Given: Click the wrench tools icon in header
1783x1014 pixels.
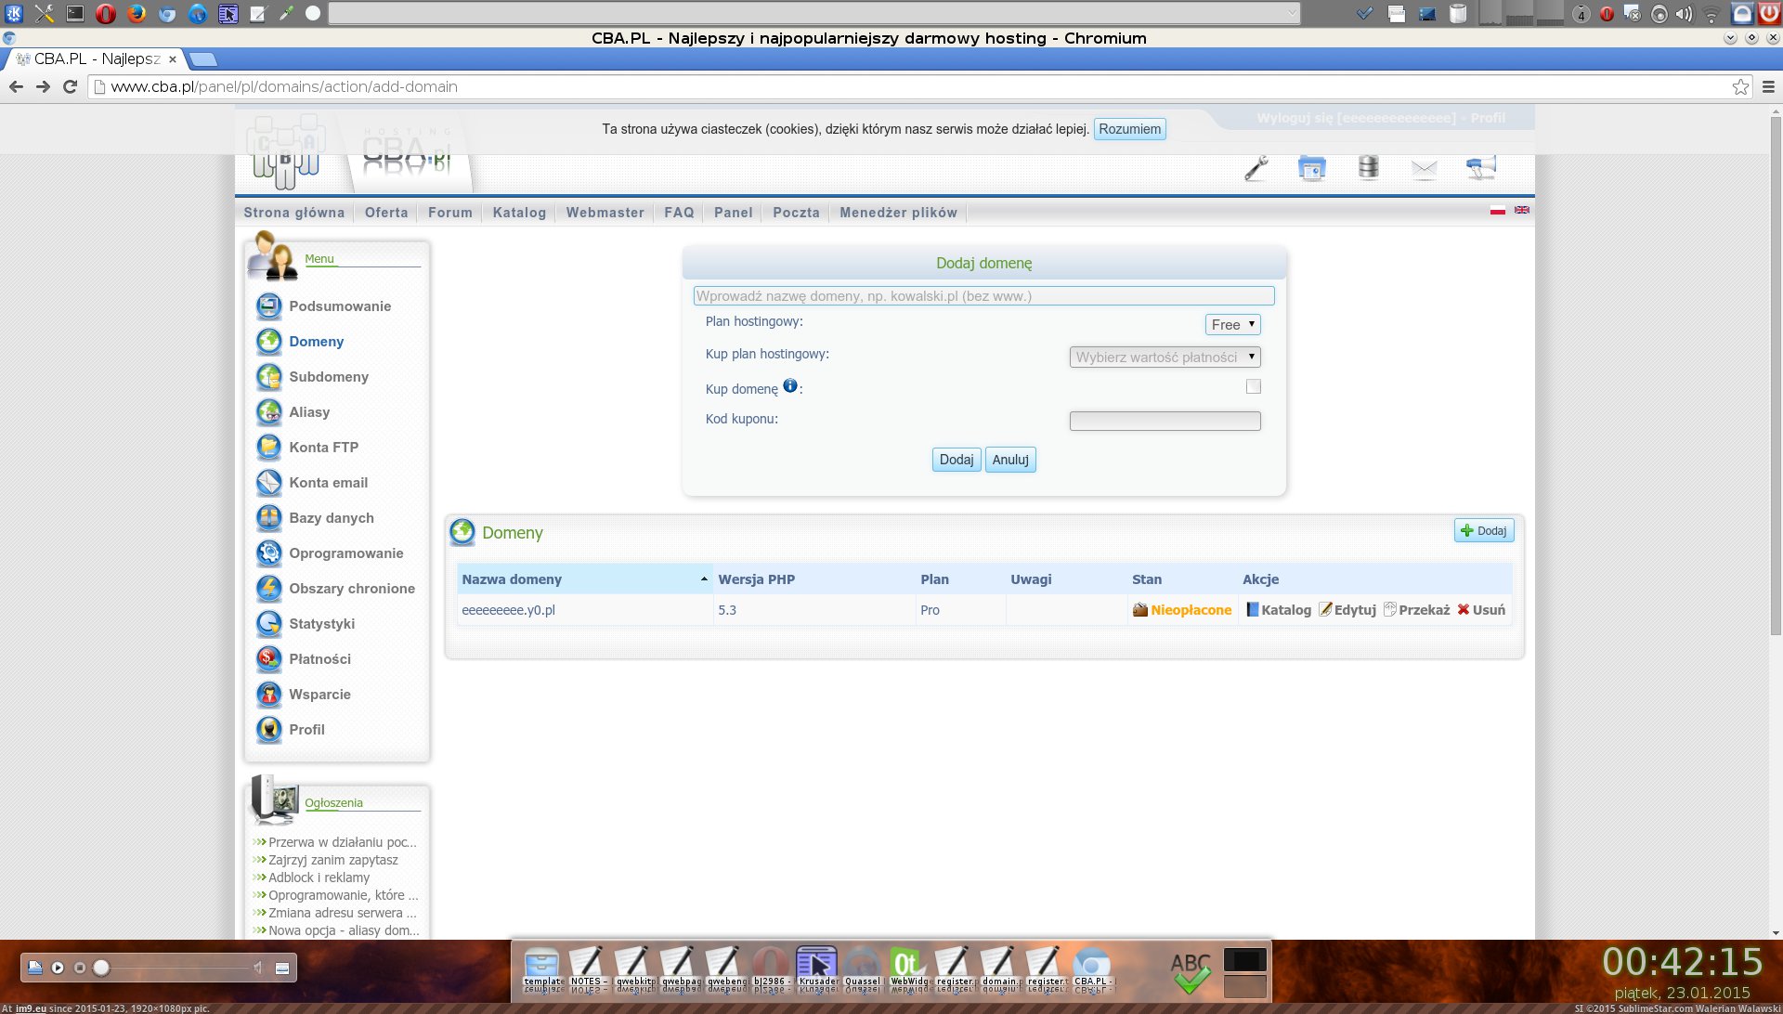Looking at the screenshot, I should 1256,169.
